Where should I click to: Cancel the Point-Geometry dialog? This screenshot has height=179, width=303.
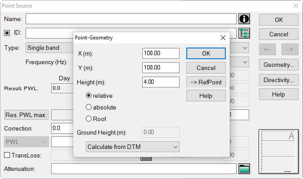[206, 68]
